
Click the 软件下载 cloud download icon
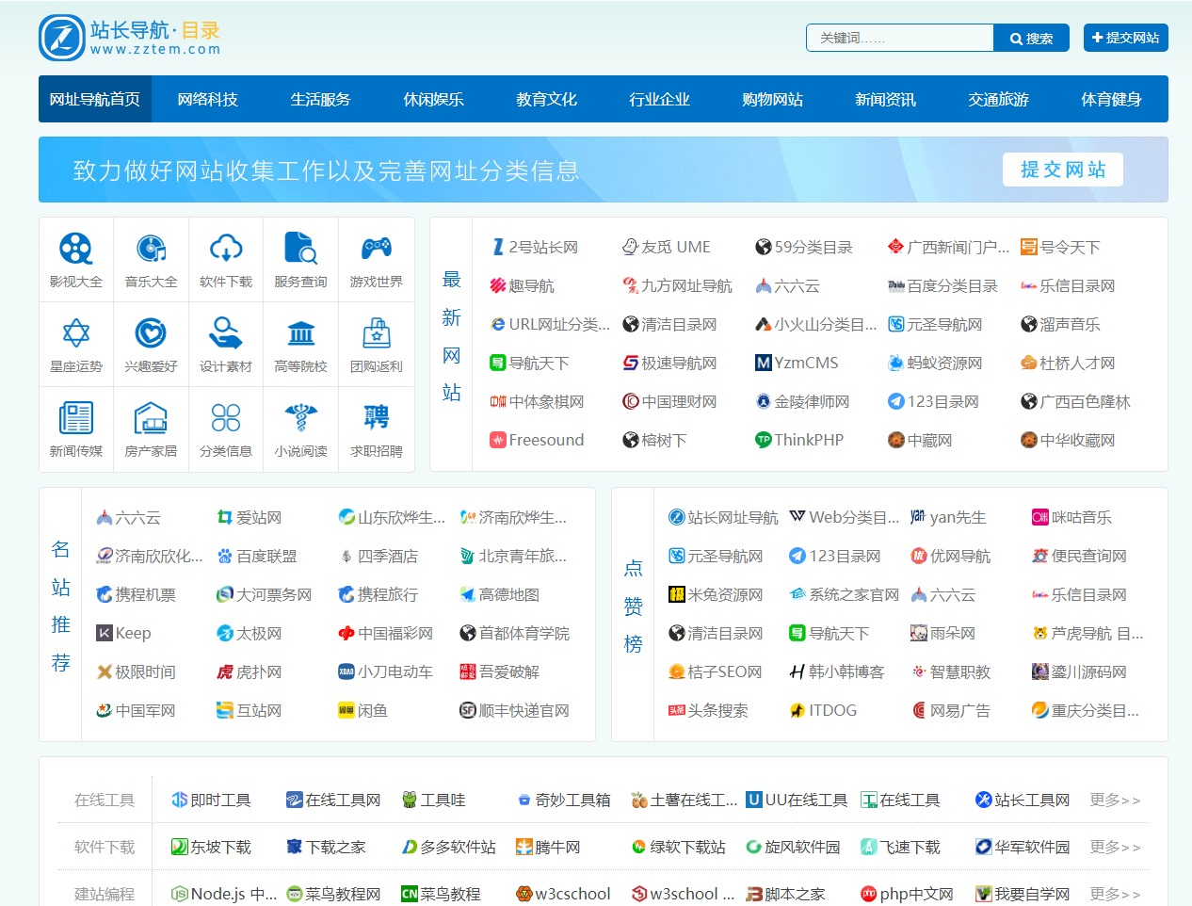(226, 258)
